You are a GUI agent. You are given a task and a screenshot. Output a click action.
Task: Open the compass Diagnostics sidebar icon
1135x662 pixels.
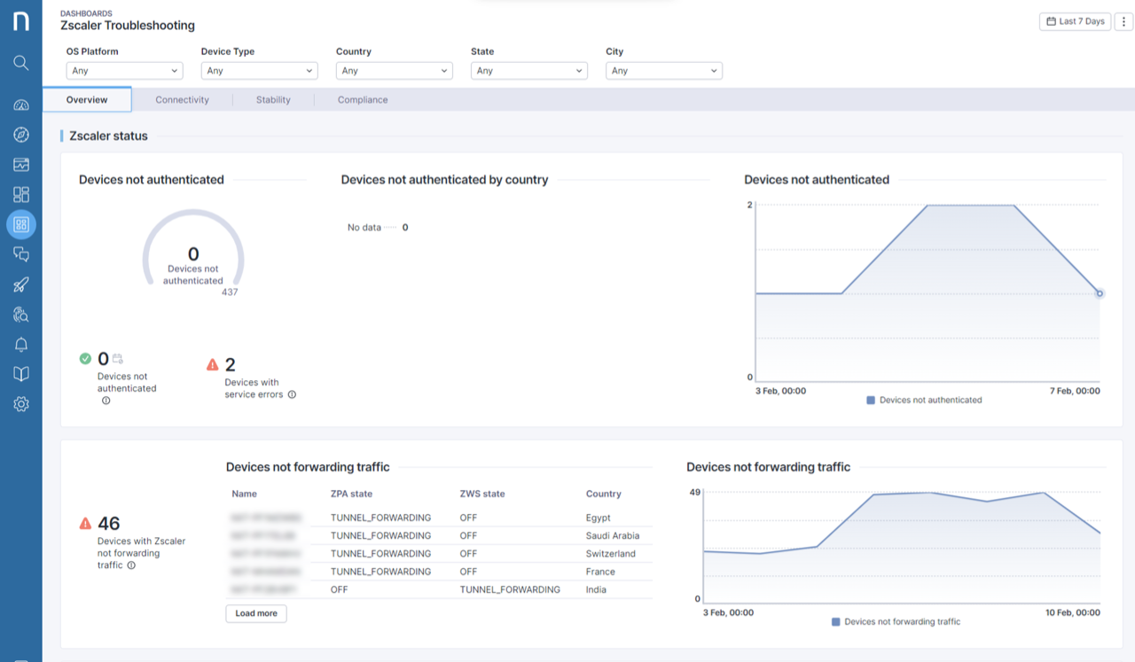tap(21, 134)
